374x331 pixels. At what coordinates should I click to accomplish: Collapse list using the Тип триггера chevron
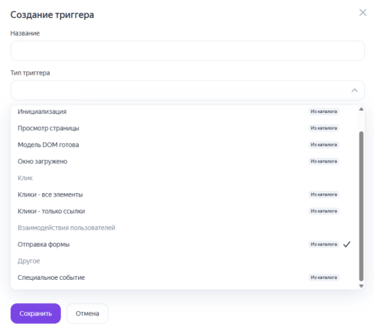(354, 90)
